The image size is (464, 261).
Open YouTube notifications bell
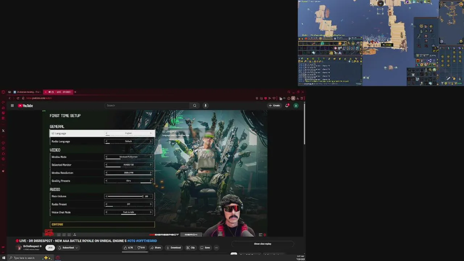click(x=287, y=105)
